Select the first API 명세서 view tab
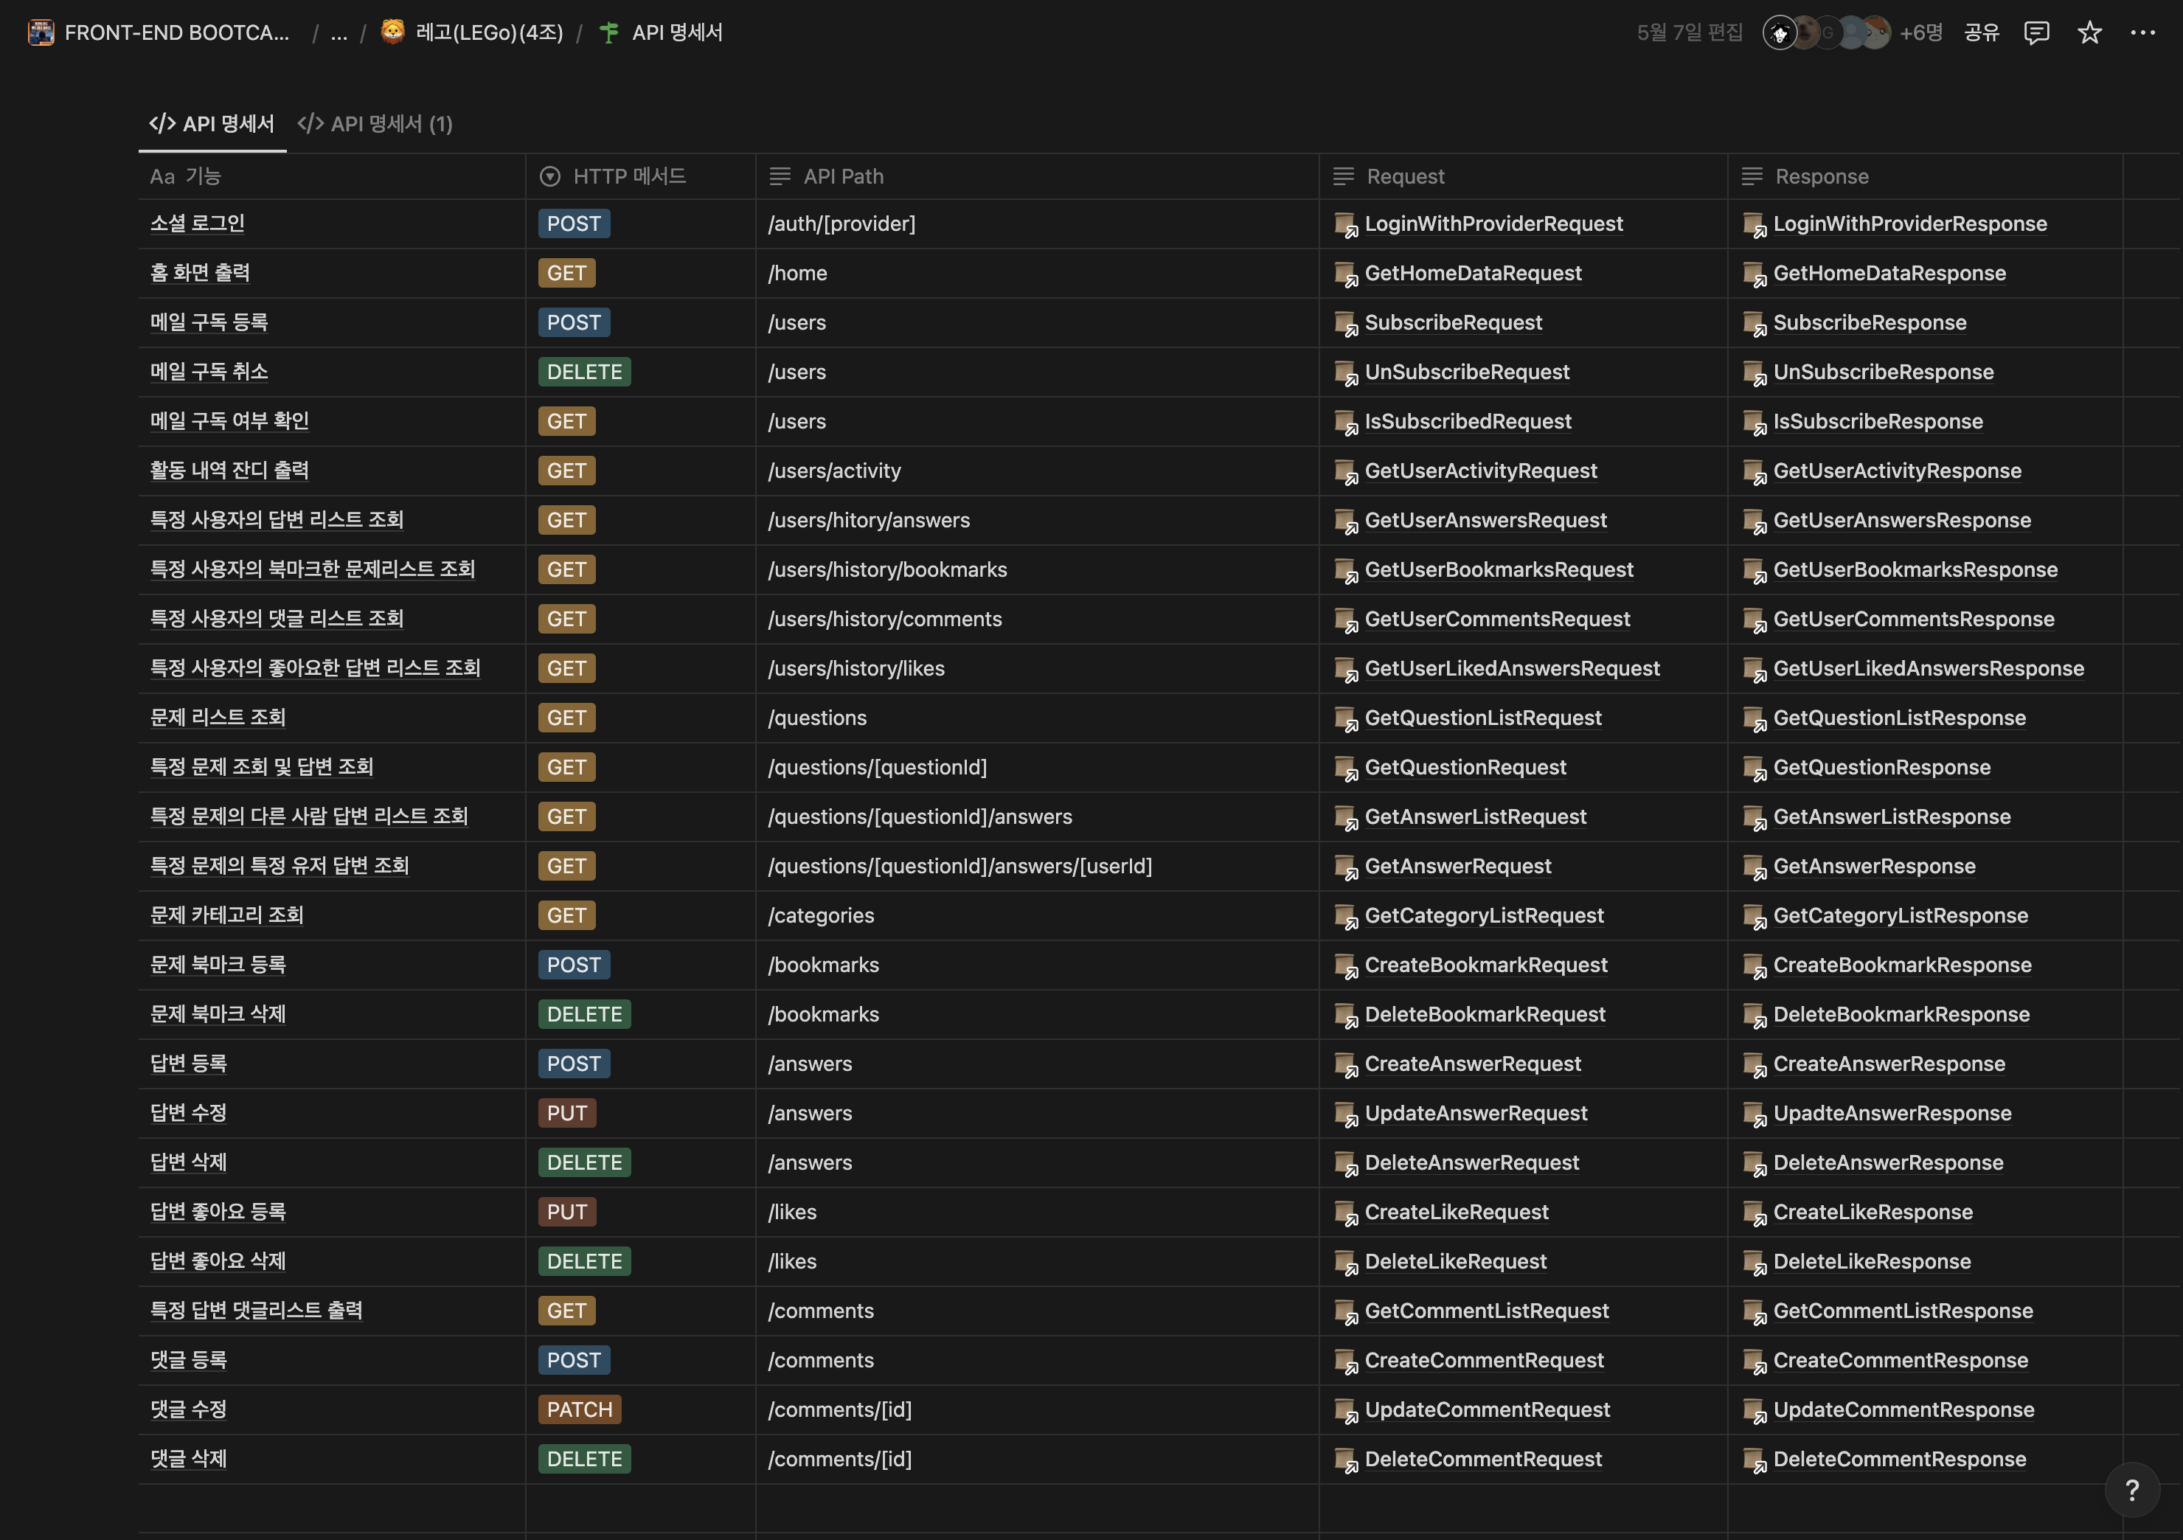The height and width of the screenshot is (1540, 2183). 212,124
